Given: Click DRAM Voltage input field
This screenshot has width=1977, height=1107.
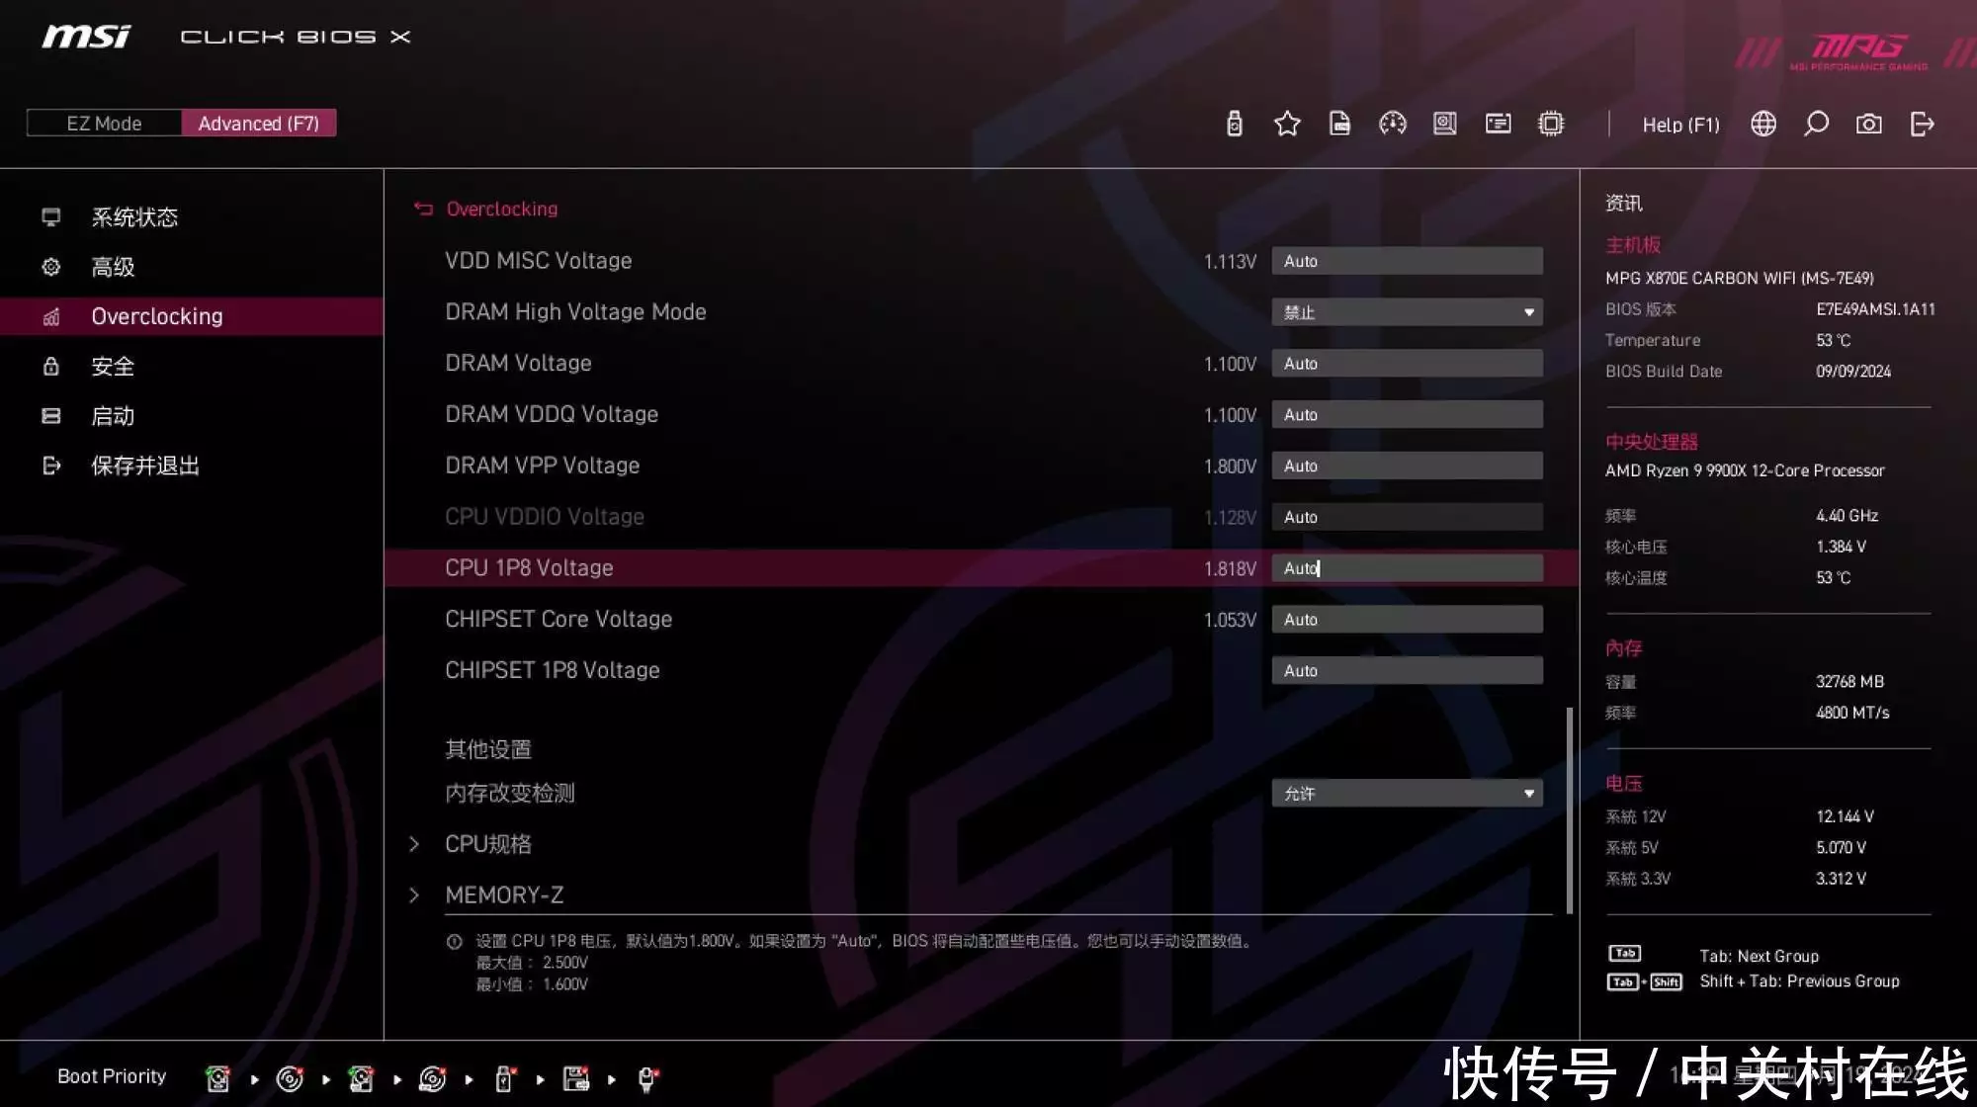Looking at the screenshot, I should pyautogui.click(x=1407, y=364).
